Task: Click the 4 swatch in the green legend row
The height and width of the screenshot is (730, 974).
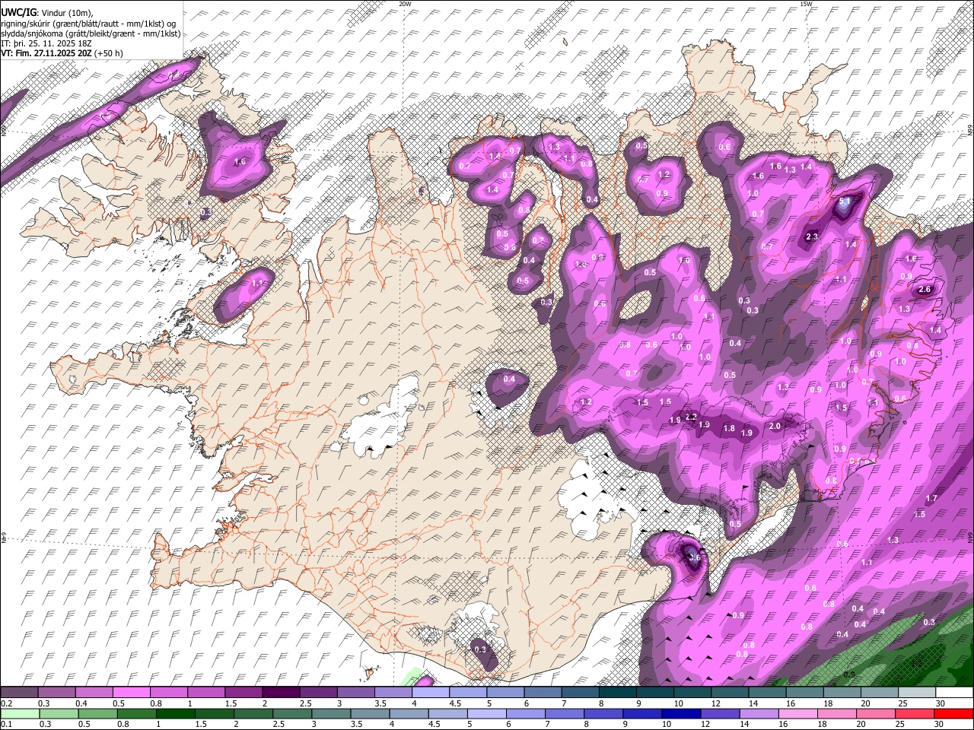Action: (x=409, y=713)
